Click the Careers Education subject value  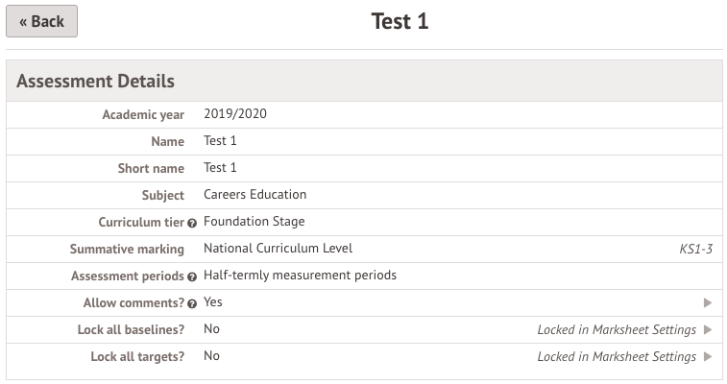click(x=254, y=194)
